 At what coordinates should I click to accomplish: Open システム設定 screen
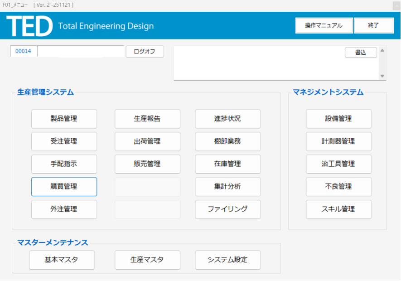point(227,260)
